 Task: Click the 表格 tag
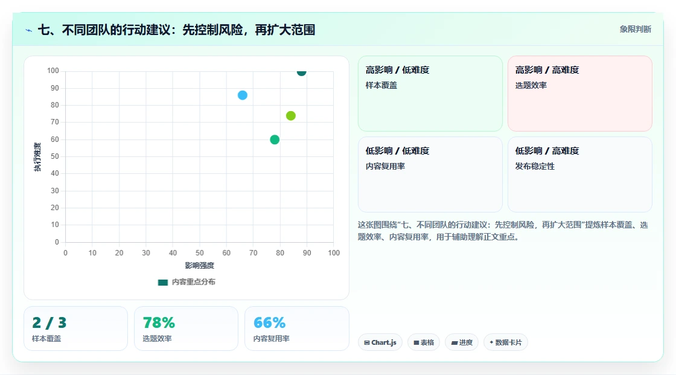(x=424, y=342)
